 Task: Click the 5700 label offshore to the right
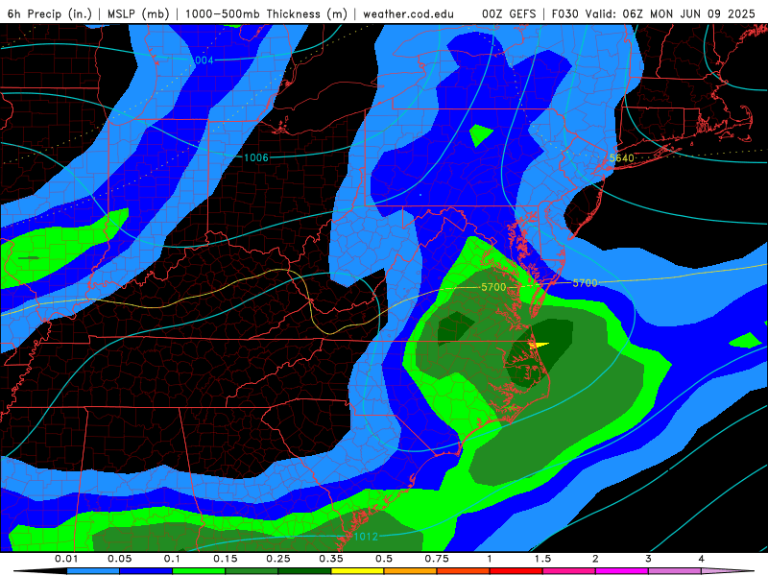tap(585, 283)
